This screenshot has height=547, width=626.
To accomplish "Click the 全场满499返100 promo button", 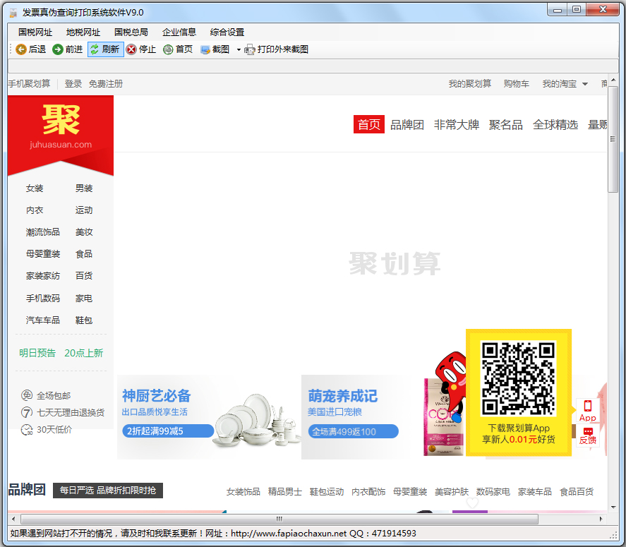I will point(354,432).
